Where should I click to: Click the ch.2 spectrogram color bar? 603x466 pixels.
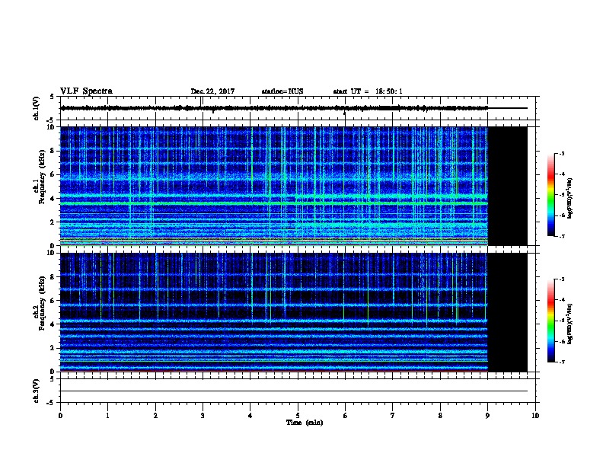[x=550, y=321]
